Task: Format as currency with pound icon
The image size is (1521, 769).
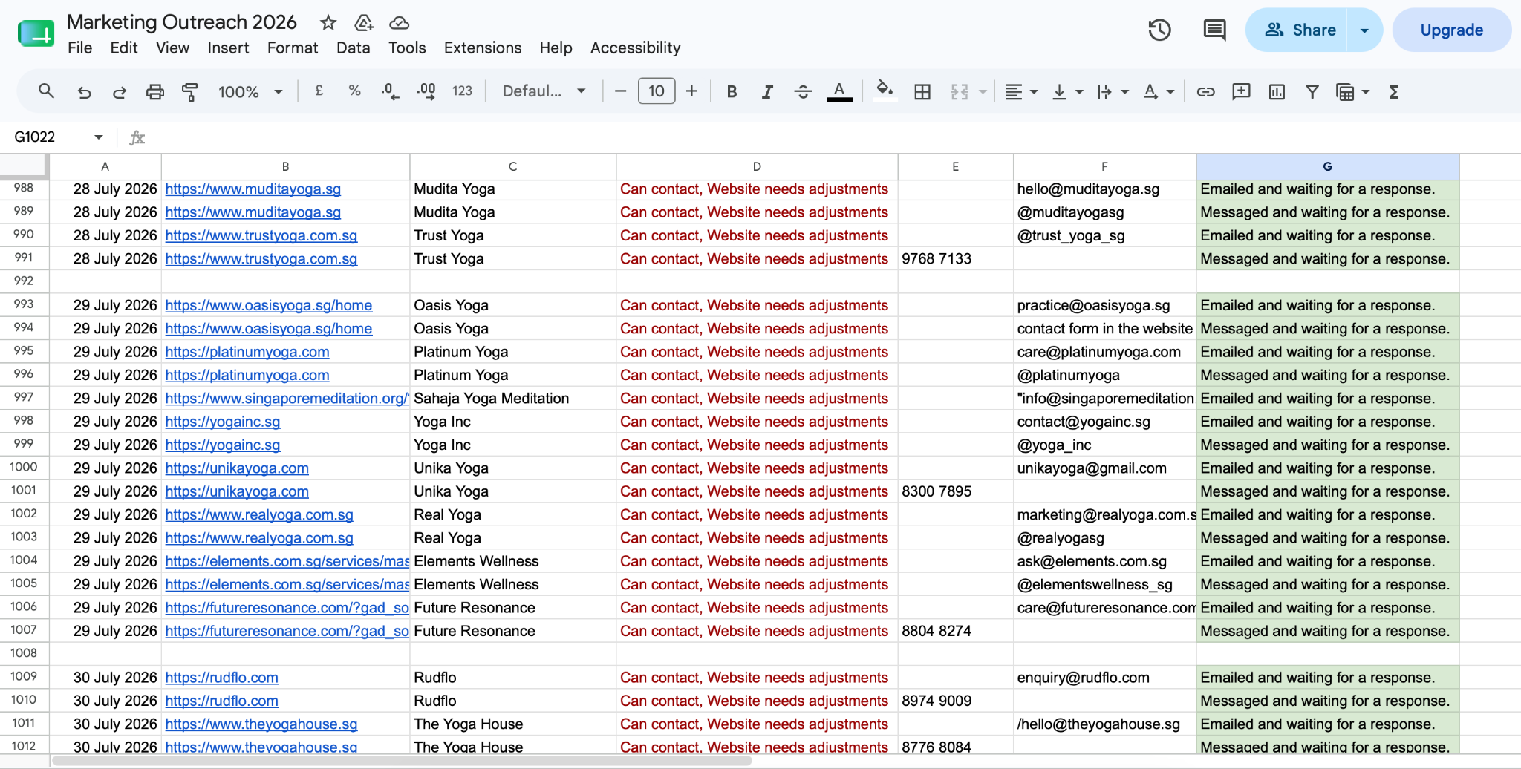Action: [319, 91]
